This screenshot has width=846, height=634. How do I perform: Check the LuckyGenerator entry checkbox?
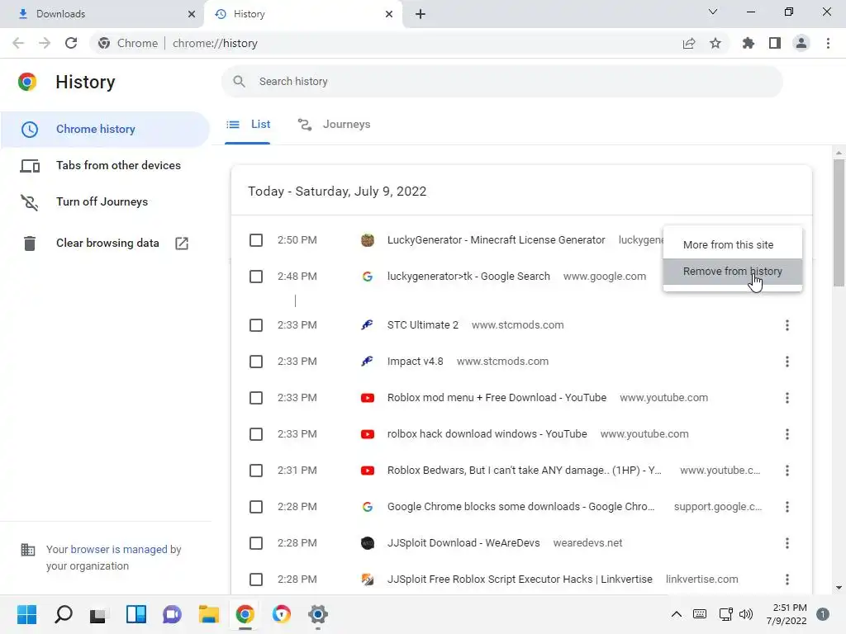[x=256, y=240]
